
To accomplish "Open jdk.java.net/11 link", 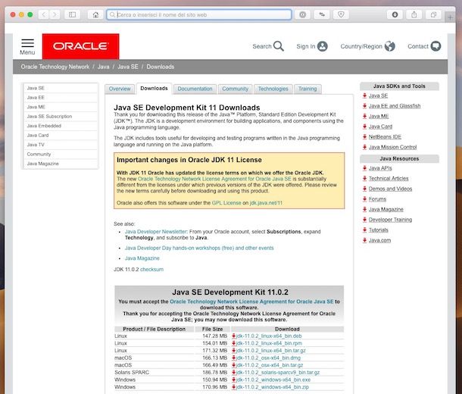I will pos(266,203).
